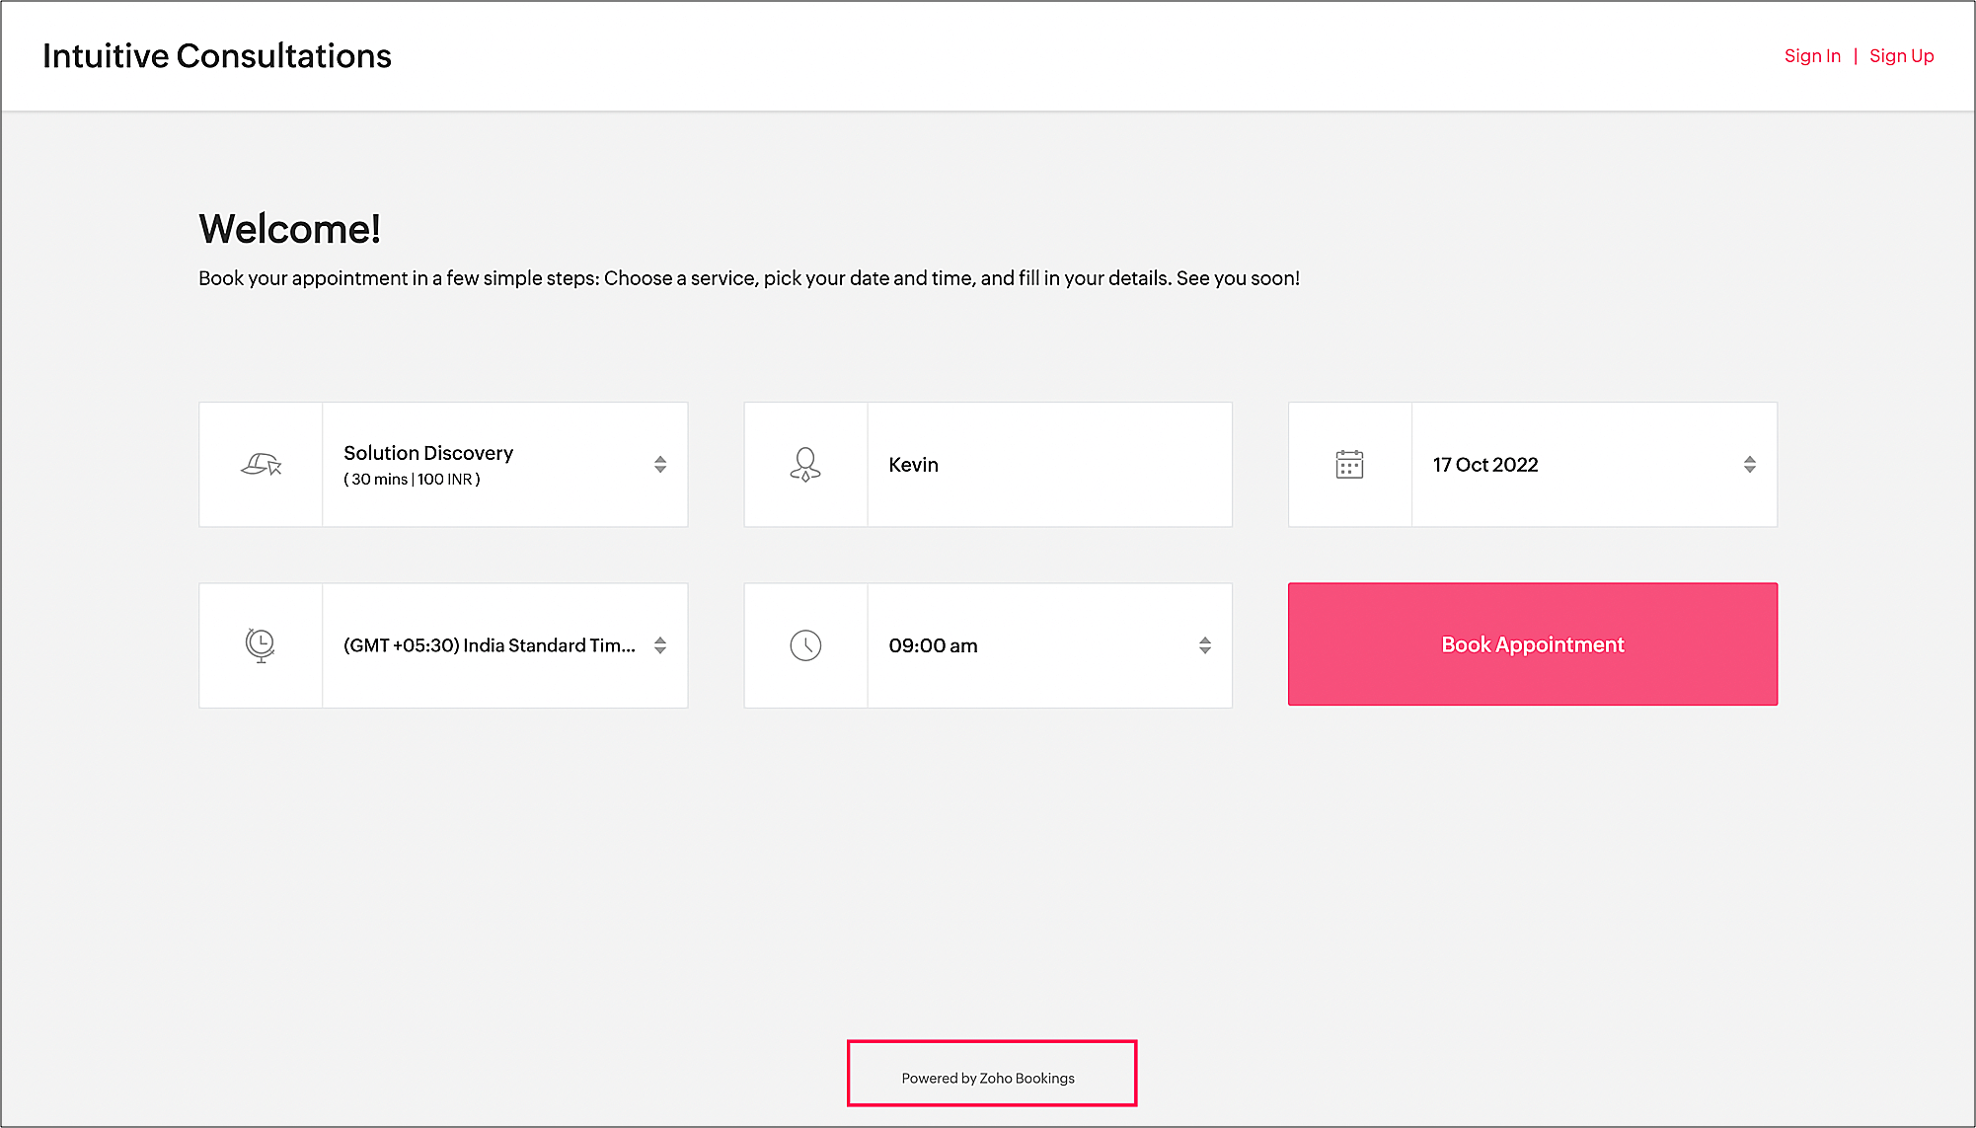Open the 17 Oct 2022 date dropdown
This screenshot has width=1976, height=1128.
click(x=1594, y=464)
